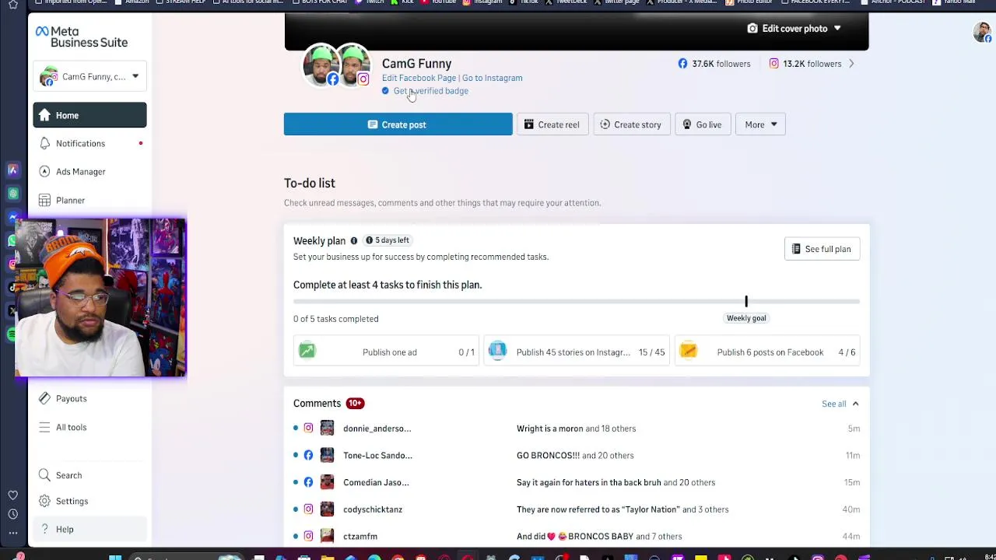Image resolution: width=996 pixels, height=560 pixels.
Task: Open donnie_anderso comment row
Action: tap(577, 429)
